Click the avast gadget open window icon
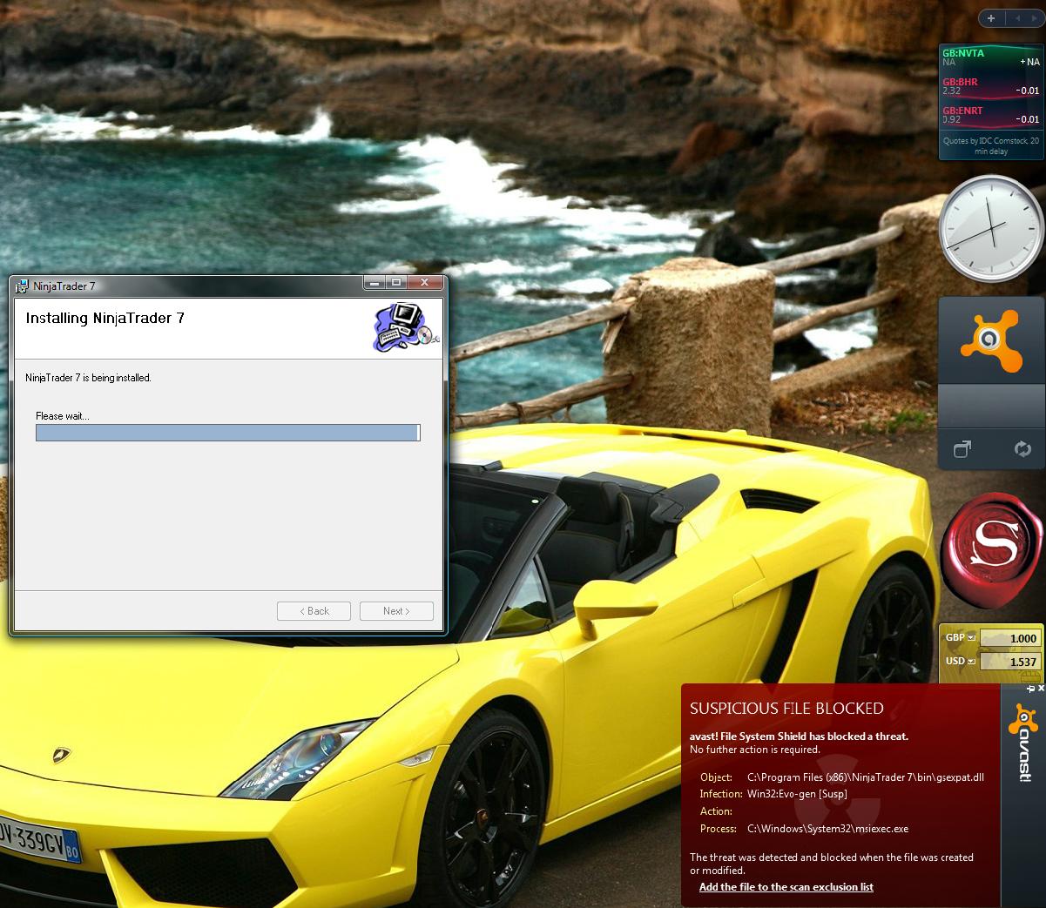The width and height of the screenshot is (1046, 908). coord(962,449)
